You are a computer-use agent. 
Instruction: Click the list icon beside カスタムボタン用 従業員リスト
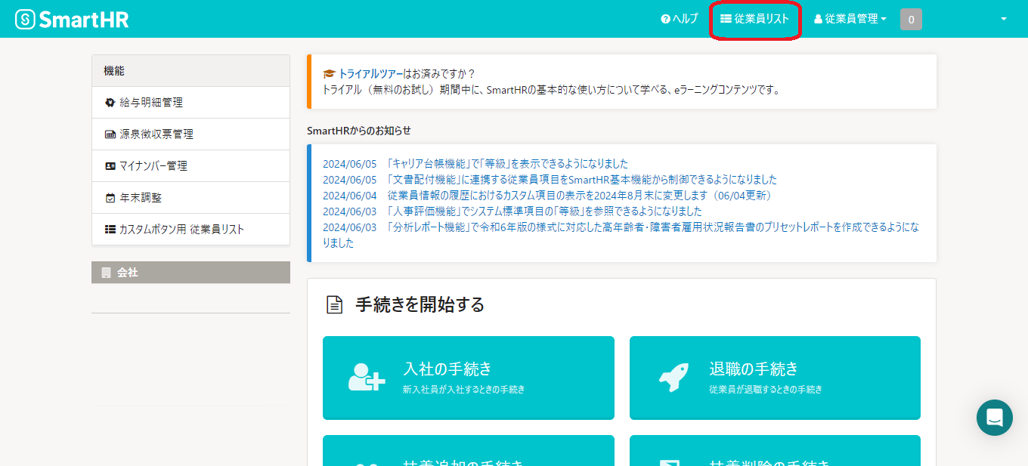[x=110, y=230]
